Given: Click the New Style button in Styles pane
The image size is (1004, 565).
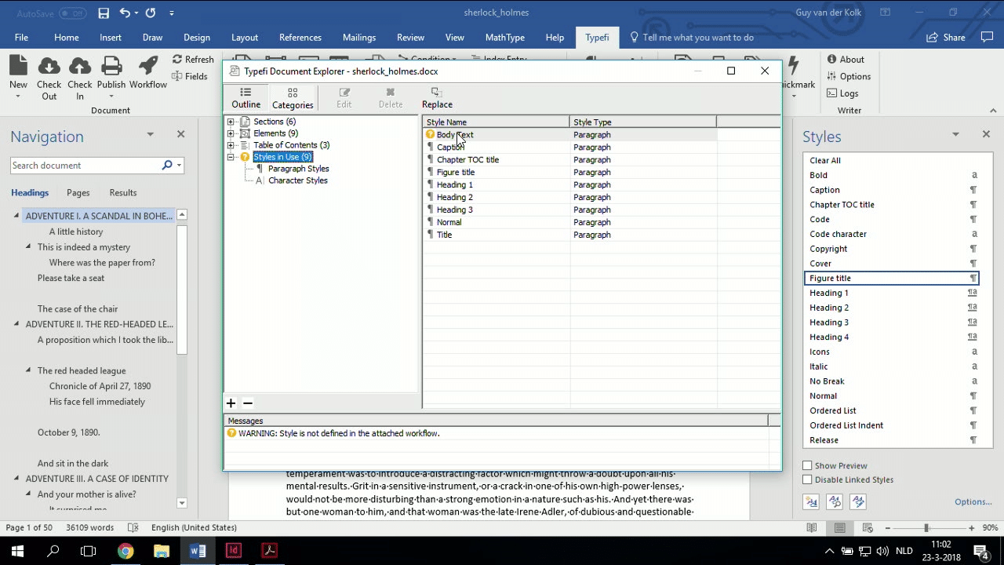Looking at the screenshot, I should pos(811,501).
